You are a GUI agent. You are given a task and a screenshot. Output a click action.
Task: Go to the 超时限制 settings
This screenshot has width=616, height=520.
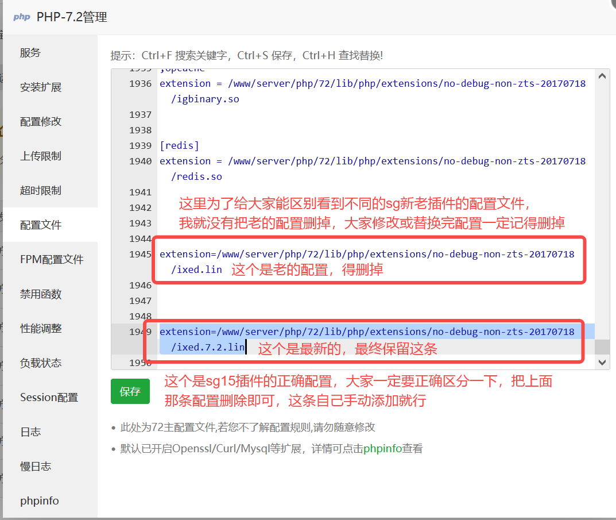40,191
